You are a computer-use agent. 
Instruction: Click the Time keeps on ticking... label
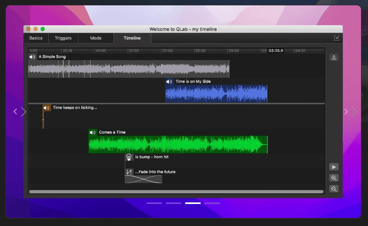75,108
